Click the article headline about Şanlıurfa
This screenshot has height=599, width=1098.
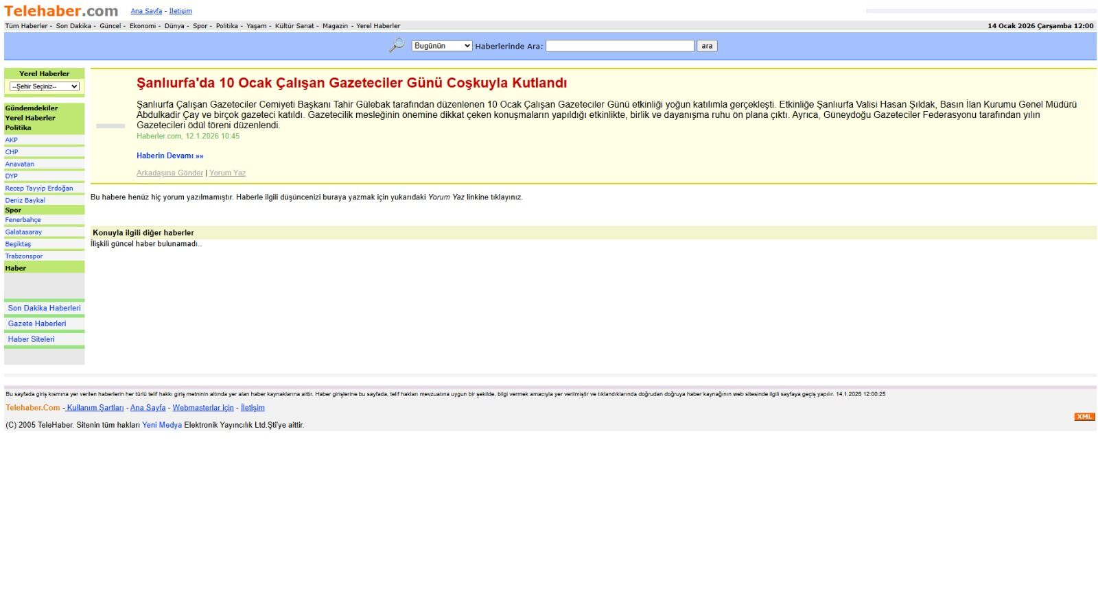(351, 83)
